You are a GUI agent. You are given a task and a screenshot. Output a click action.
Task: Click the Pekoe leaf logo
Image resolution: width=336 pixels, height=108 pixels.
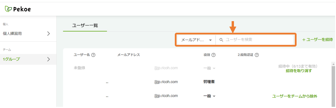coord(8,9)
